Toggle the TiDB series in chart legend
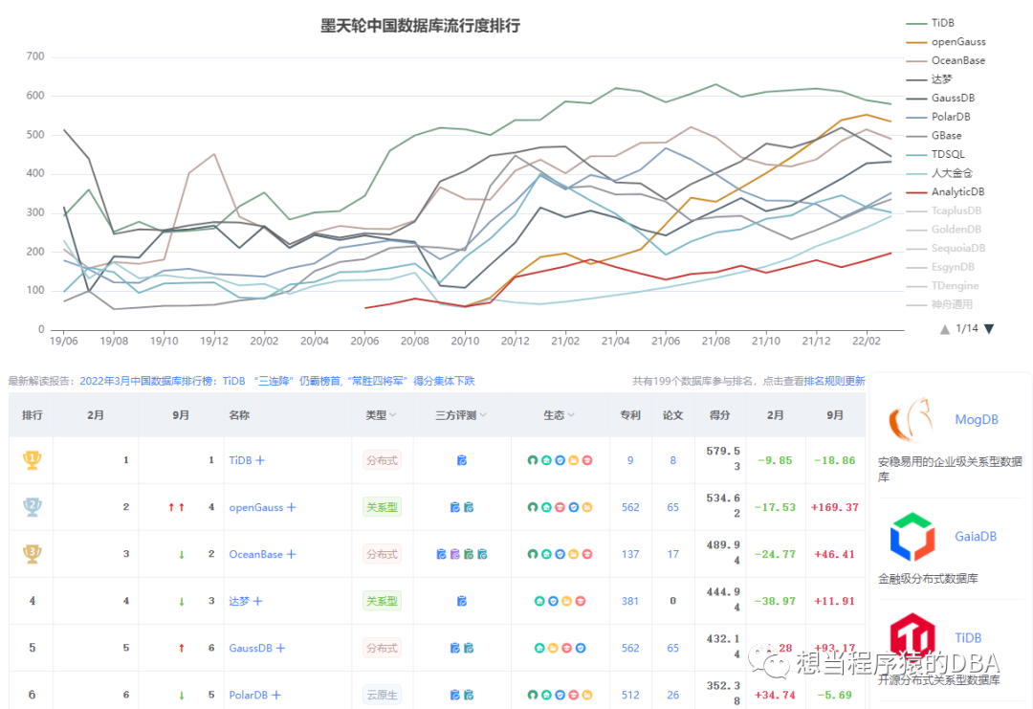1033x709 pixels. pos(931,23)
